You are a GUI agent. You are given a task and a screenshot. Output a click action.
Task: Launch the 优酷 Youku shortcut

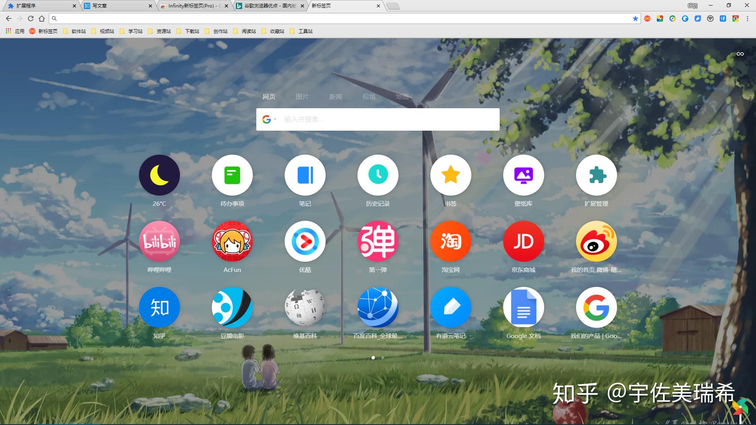click(x=305, y=241)
